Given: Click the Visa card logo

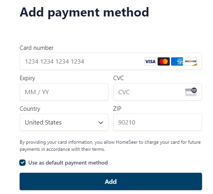Looking at the screenshot, I should click(150, 62).
